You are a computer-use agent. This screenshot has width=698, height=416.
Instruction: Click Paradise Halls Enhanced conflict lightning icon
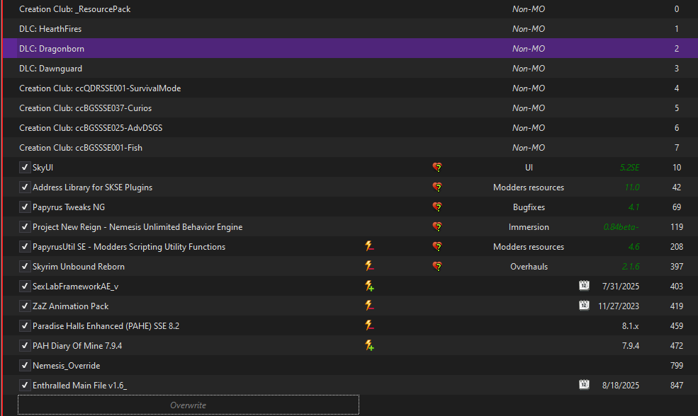[x=369, y=325]
